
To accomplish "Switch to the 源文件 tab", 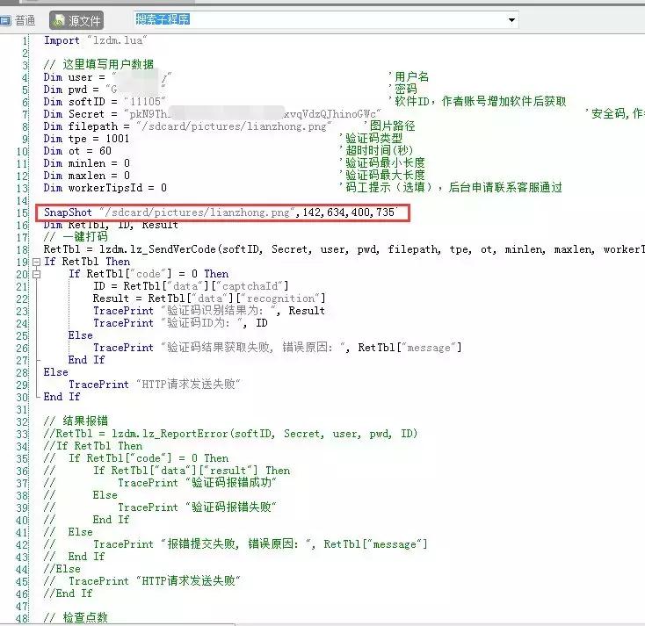I will (76, 20).
